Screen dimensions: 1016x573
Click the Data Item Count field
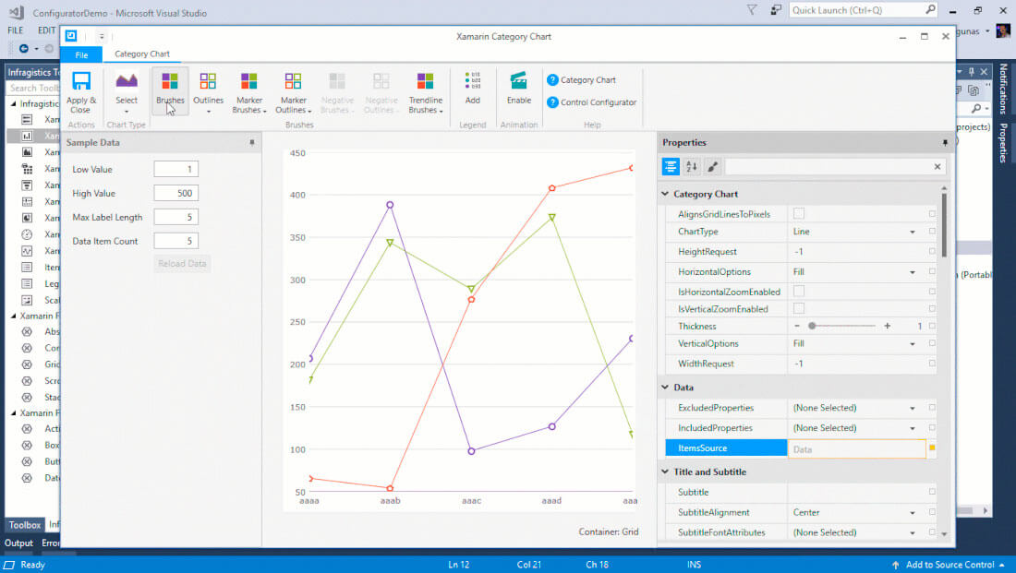point(176,241)
